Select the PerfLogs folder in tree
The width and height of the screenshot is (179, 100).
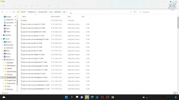click(x=10, y=74)
